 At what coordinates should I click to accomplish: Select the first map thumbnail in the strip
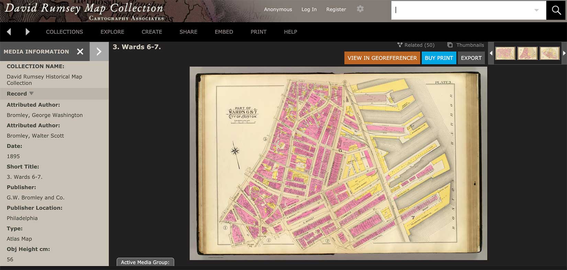pyautogui.click(x=505, y=53)
